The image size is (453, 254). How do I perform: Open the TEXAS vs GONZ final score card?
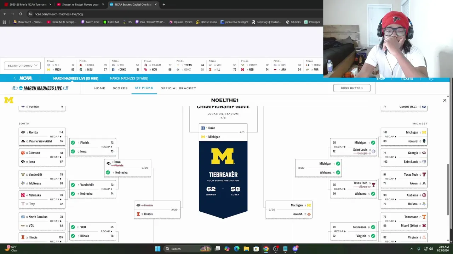click(190, 66)
